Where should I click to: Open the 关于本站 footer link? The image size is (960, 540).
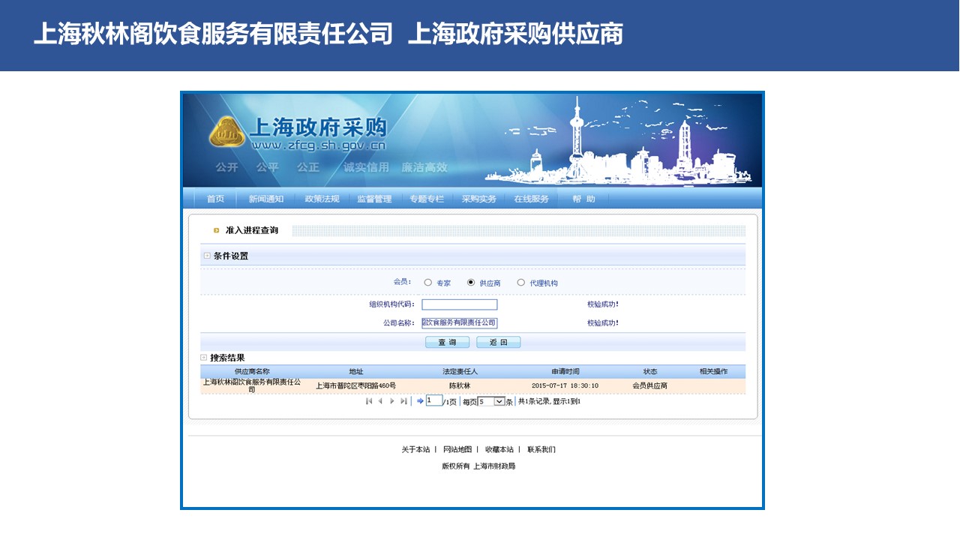[x=415, y=450]
